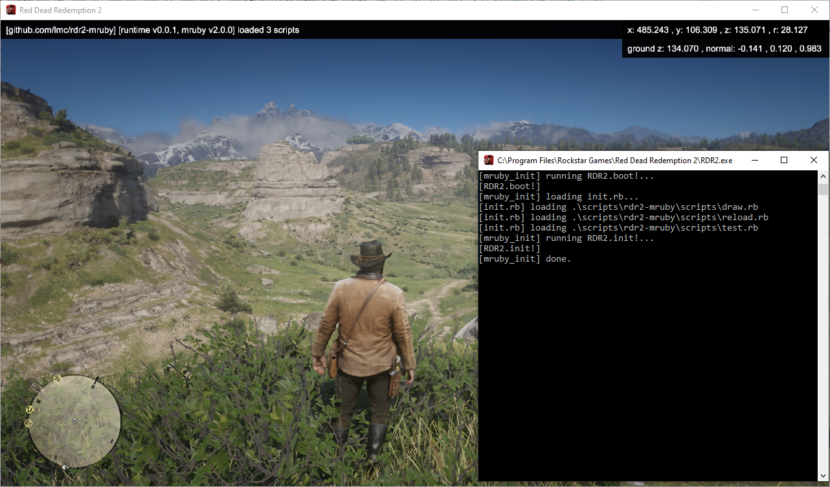Click the lowest yellow blip on minimap's left edge
The width and height of the screenshot is (830, 487).
point(28,423)
